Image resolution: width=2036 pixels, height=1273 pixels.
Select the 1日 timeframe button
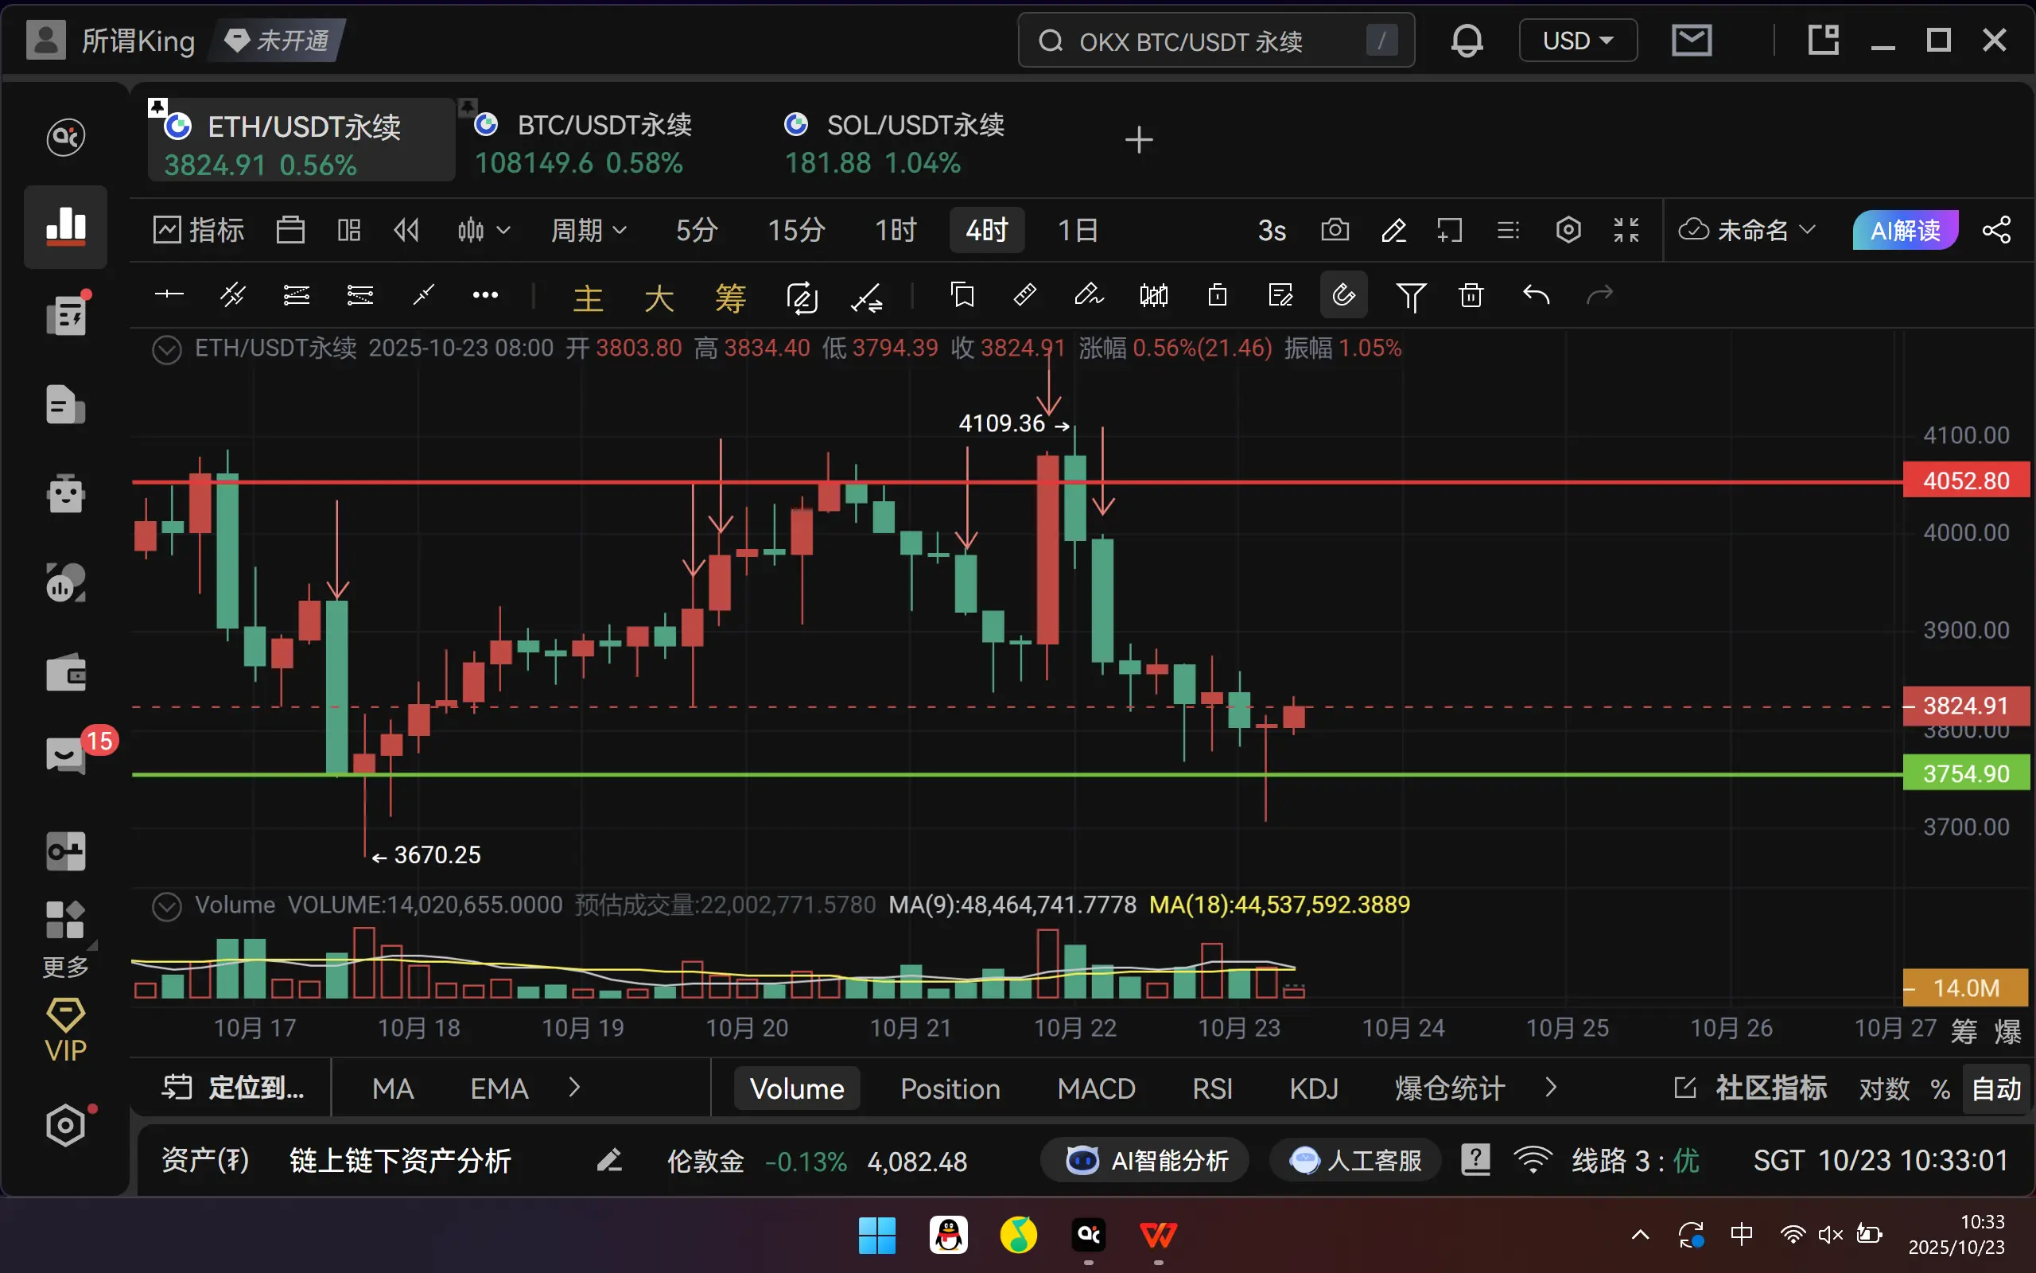pyautogui.click(x=1077, y=230)
